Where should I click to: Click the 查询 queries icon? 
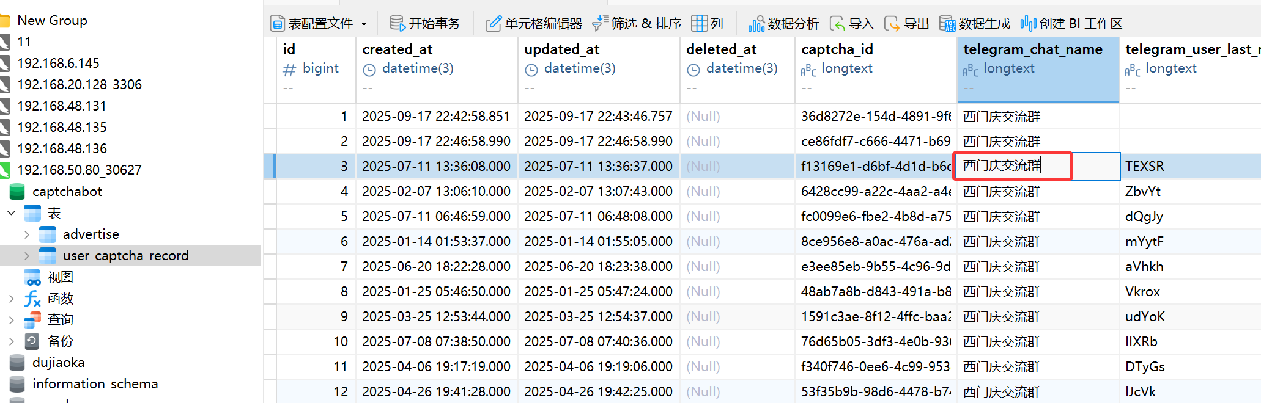[32, 319]
